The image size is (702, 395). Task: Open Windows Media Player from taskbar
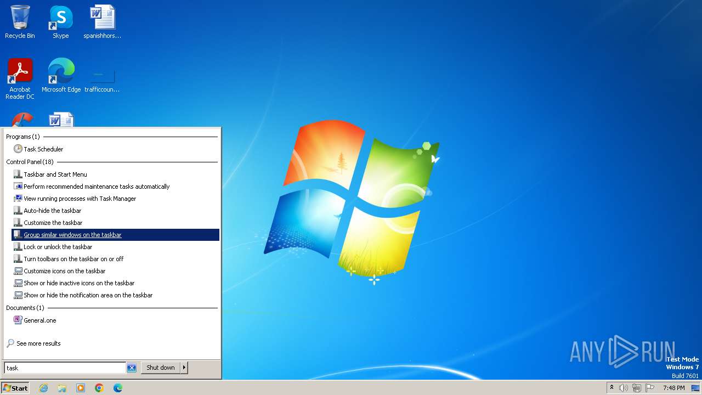tap(81, 388)
